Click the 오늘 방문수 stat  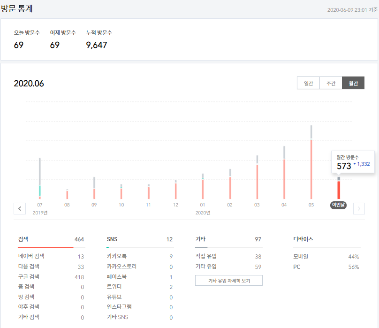pyautogui.click(x=27, y=39)
